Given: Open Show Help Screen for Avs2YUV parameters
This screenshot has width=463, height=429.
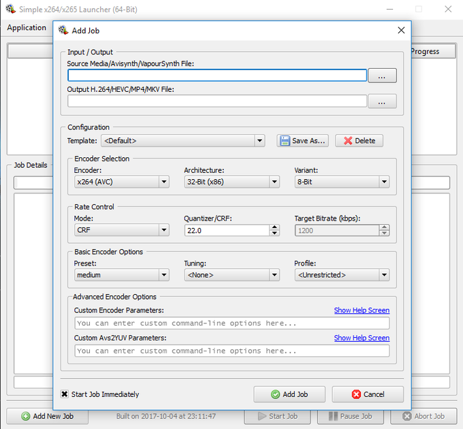Looking at the screenshot, I should (x=362, y=338).
